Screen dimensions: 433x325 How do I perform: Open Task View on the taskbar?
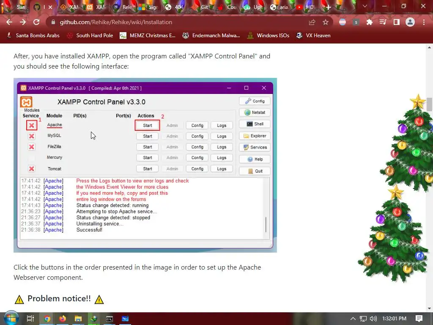point(30,319)
